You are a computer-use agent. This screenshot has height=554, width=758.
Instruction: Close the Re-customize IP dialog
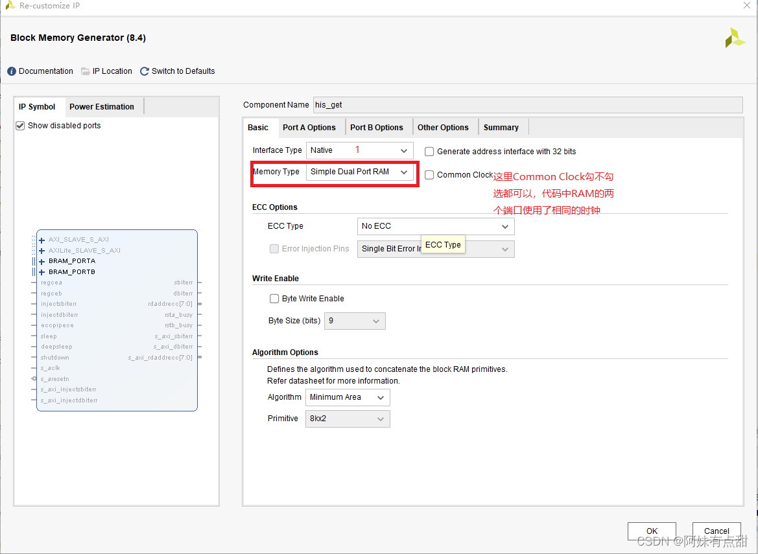(x=747, y=5)
